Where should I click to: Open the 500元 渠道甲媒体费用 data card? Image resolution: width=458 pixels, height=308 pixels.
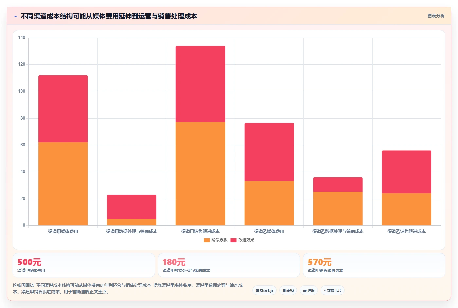tap(84, 265)
